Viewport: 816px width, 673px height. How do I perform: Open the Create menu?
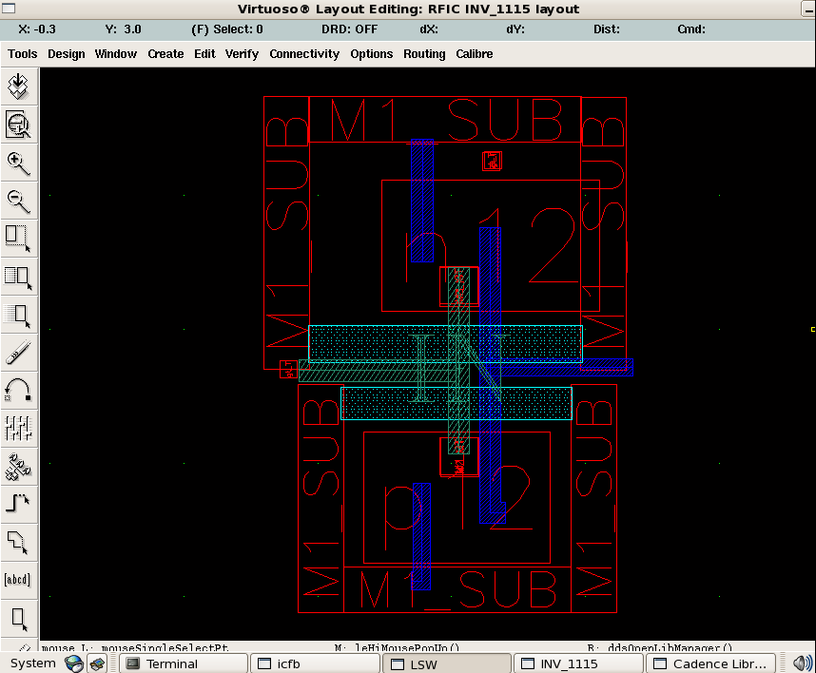(x=165, y=54)
